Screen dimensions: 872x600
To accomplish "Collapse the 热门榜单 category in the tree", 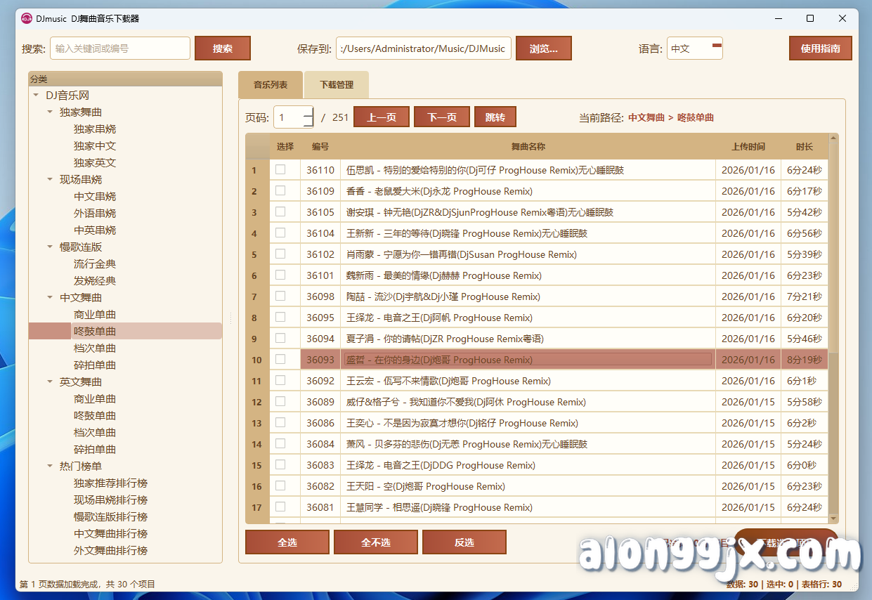I will (x=49, y=466).
